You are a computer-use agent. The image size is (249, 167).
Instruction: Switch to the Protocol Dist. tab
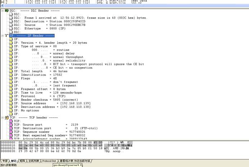[x=49, y=161]
